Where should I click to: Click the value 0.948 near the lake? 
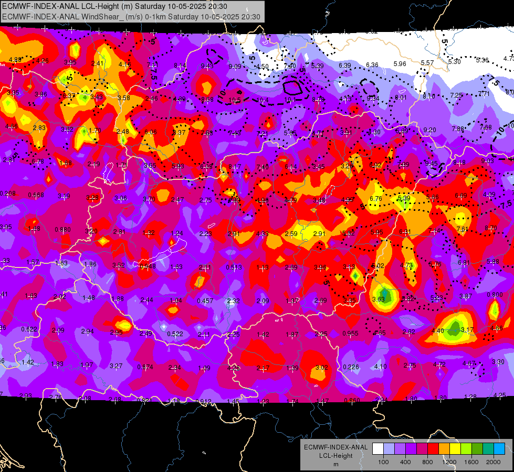click(x=148, y=266)
